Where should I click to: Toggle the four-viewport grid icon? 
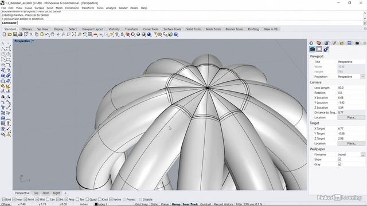click(x=90, y=34)
